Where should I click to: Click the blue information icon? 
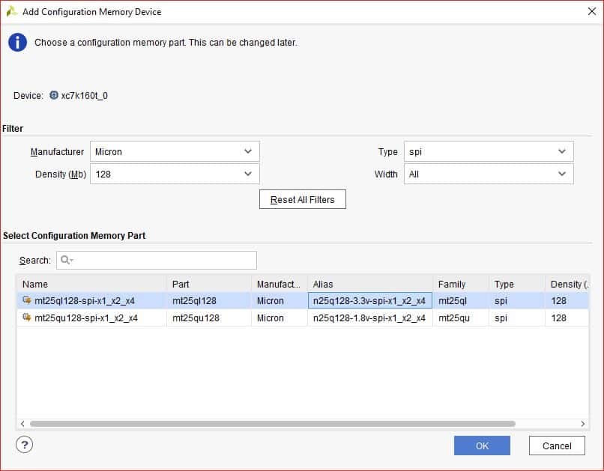17,43
